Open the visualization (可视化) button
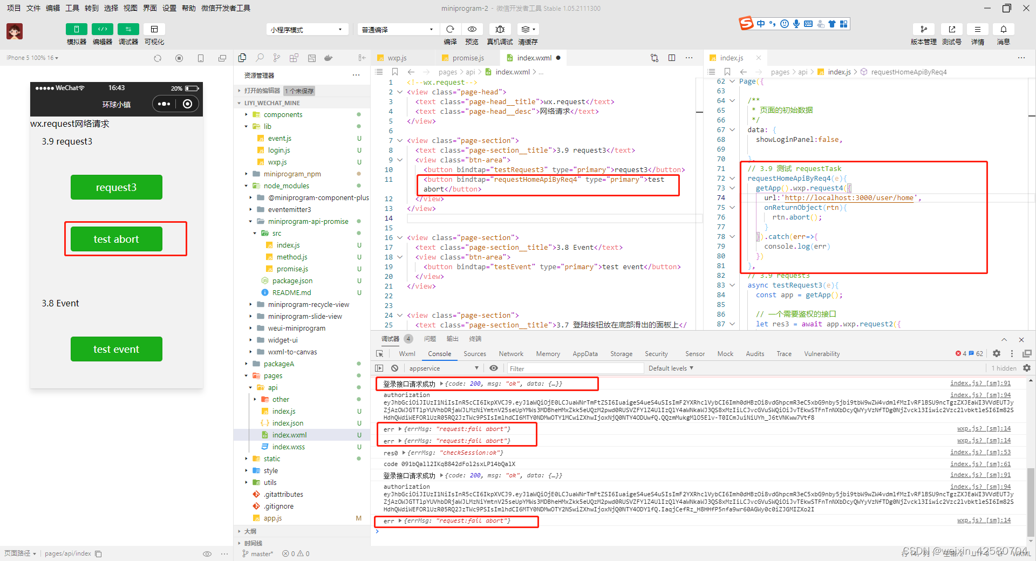Screen dimensions: 1036x561 (154, 29)
